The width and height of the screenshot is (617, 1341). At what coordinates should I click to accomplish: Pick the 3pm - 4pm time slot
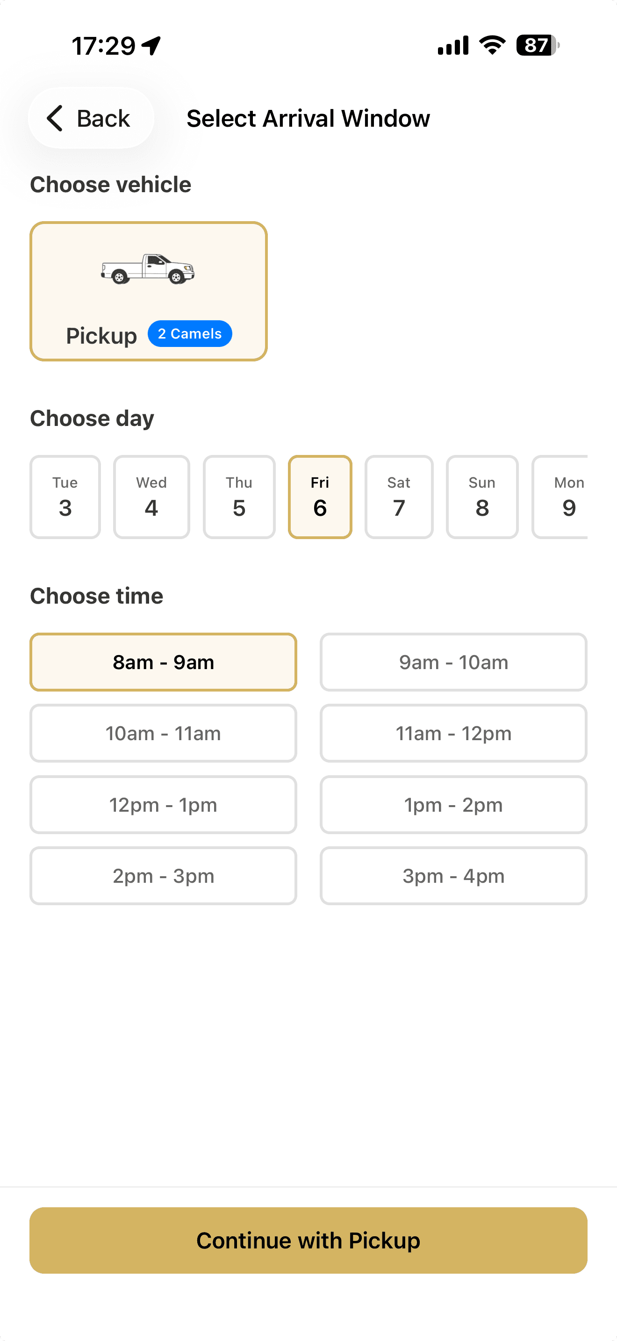(x=453, y=876)
